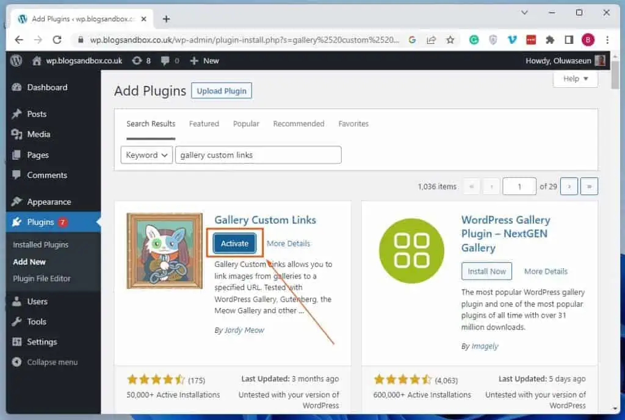Select the Plugins plug icon in sidebar
The height and width of the screenshot is (420, 625).
coord(16,222)
